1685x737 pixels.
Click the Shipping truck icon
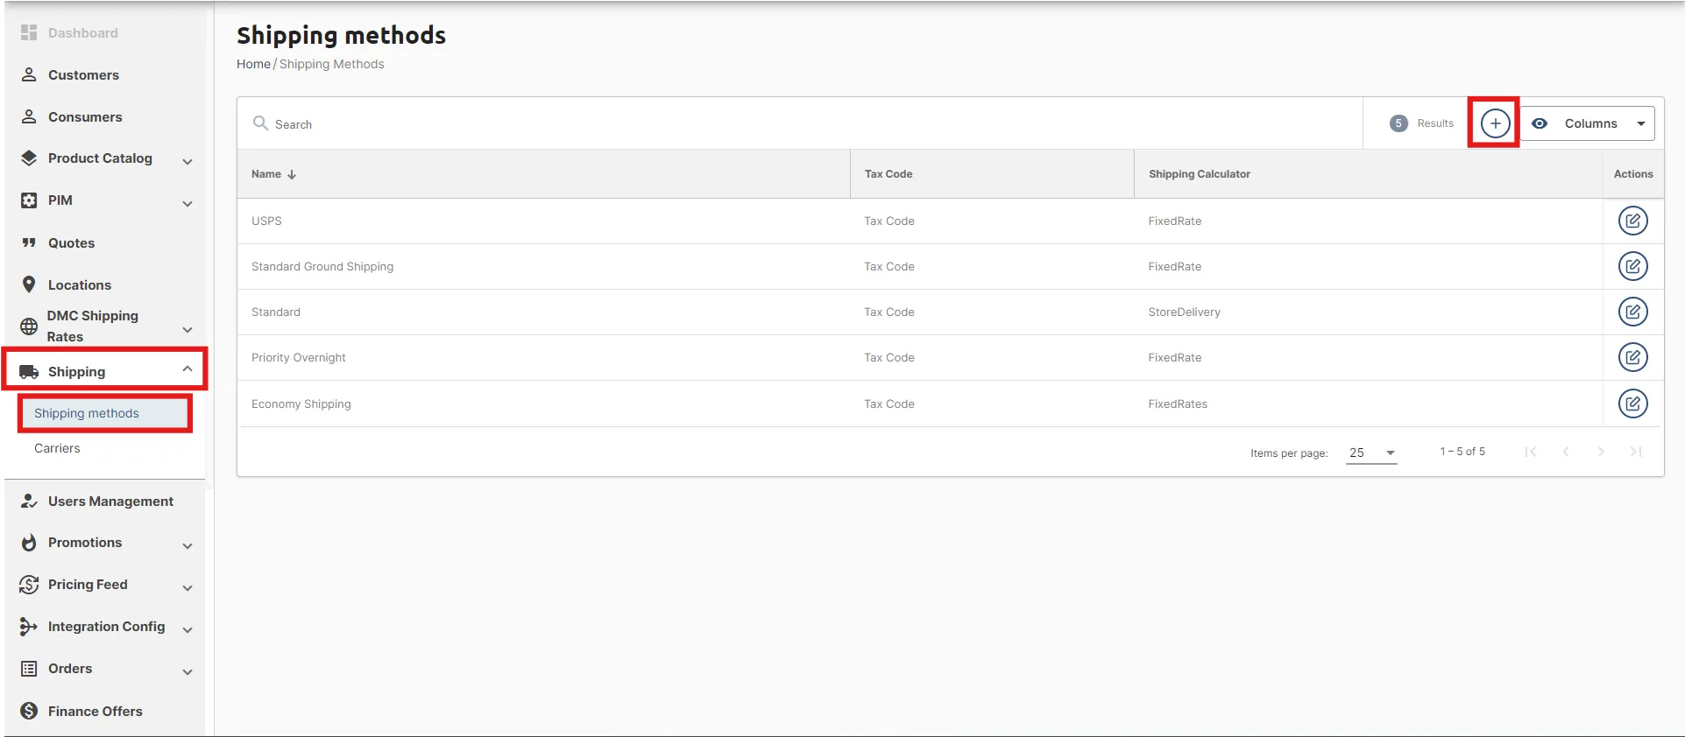(29, 372)
